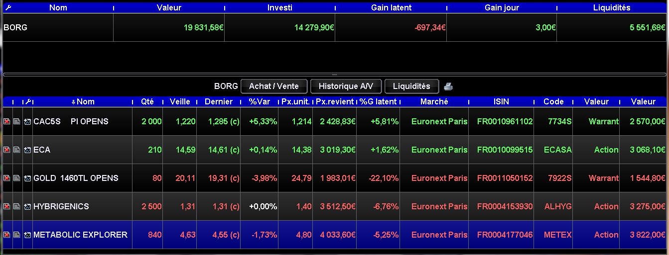Open the HYBRIGENICS document sheet icon
Screen dimensions: 669x255
[16, 206]
